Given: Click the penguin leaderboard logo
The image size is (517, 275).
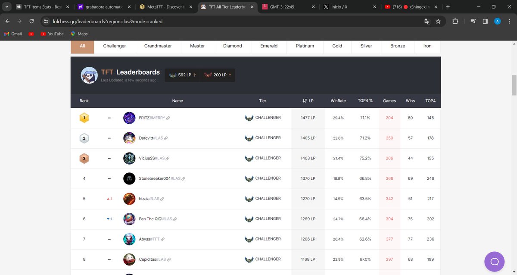Looking at the screenshot, I should (89, 75).
